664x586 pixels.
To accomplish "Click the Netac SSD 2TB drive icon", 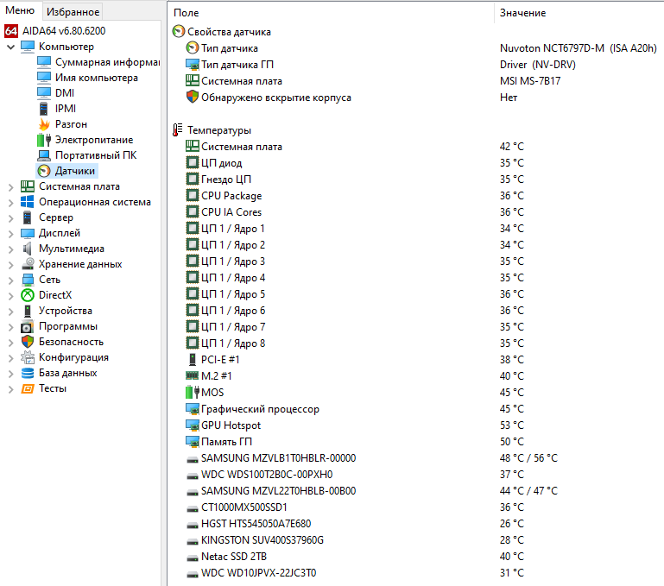I will [193, 558].
